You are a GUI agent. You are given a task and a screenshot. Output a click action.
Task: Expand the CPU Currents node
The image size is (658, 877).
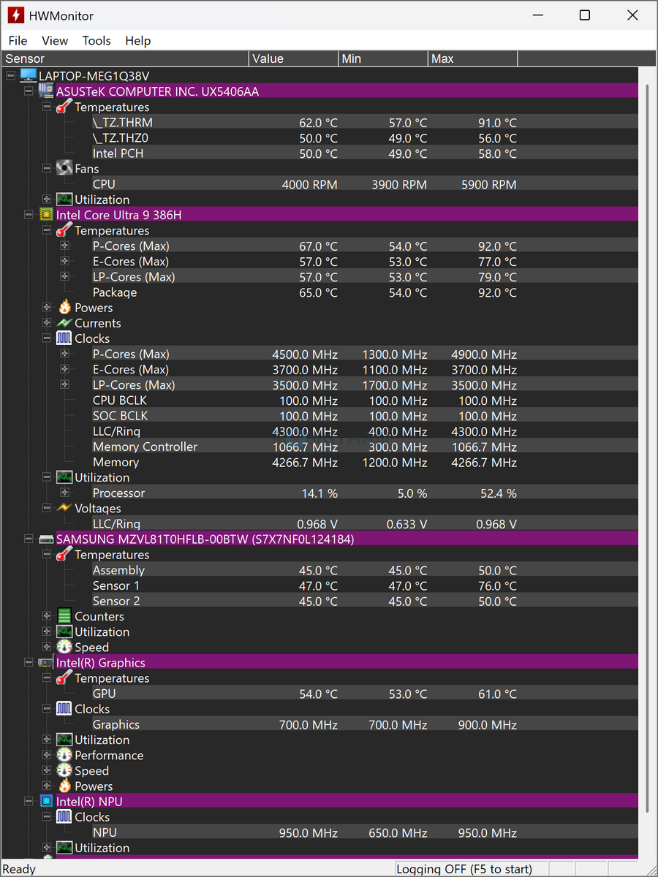[47, 323]
